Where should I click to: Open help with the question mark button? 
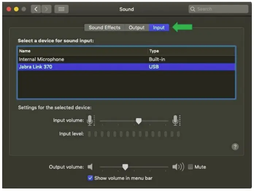tap(235, 147)
